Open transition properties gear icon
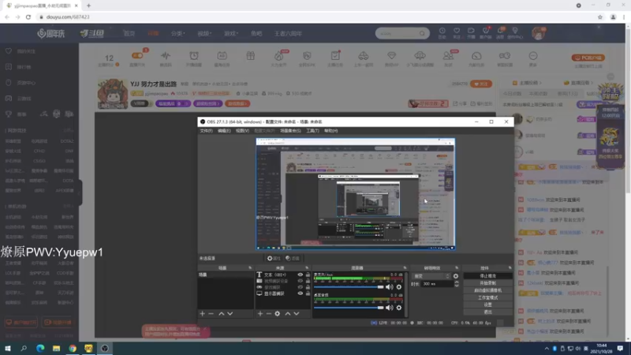The image size is (631, 355). 456,276
